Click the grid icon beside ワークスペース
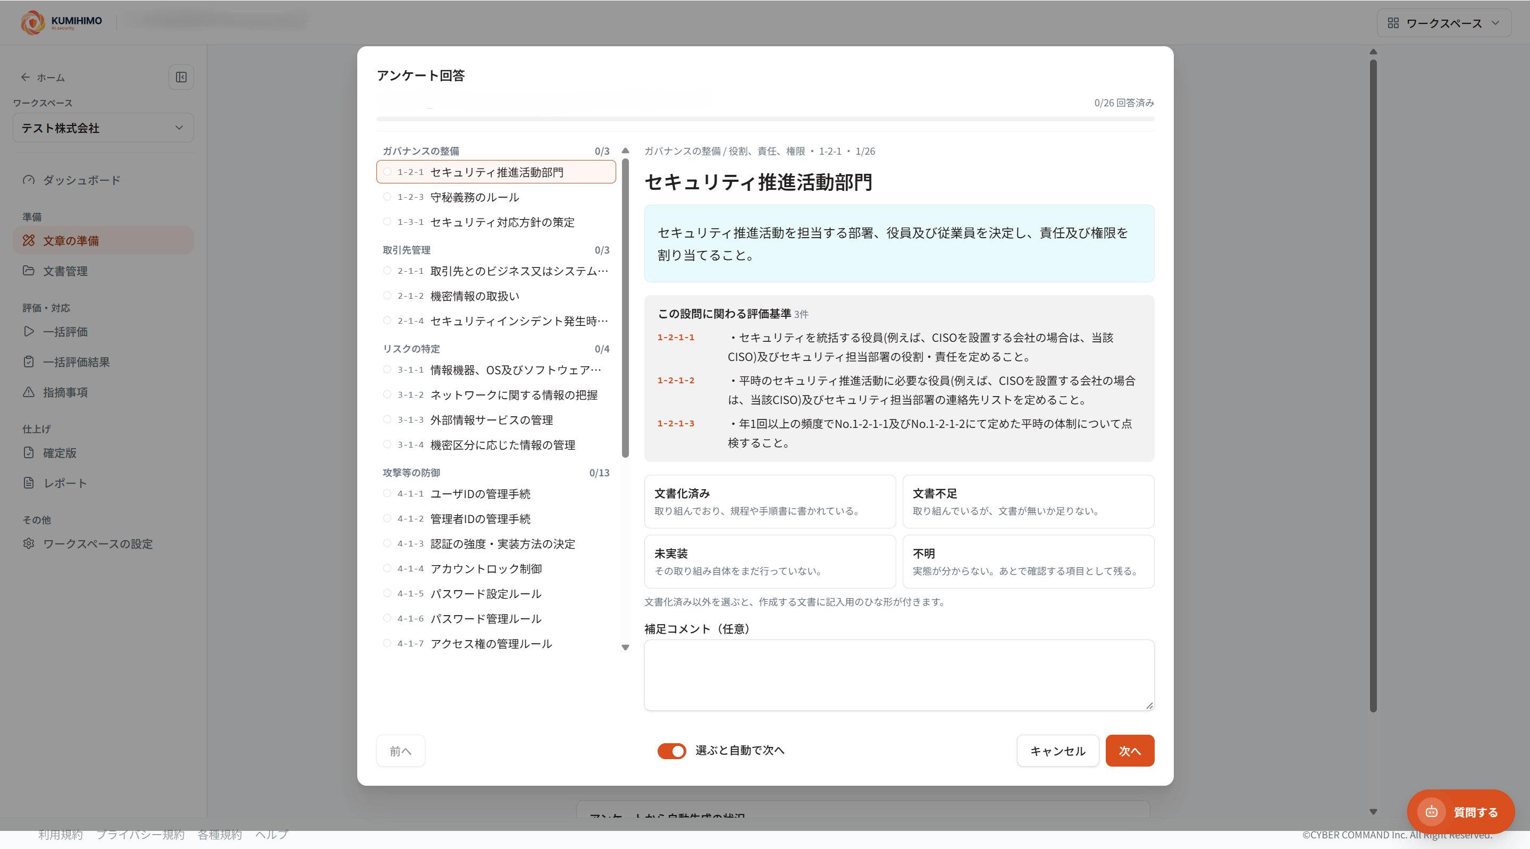This screenshot has width=1530, height=849. (x=1393, y=23)
